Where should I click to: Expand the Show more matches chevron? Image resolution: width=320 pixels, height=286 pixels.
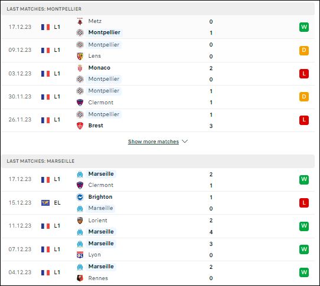[185, 142]
